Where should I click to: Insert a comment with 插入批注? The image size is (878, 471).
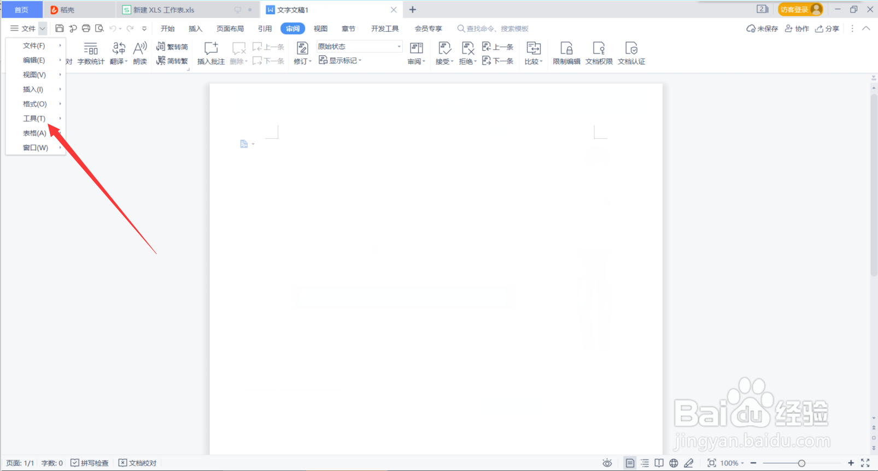coord(211,54)
